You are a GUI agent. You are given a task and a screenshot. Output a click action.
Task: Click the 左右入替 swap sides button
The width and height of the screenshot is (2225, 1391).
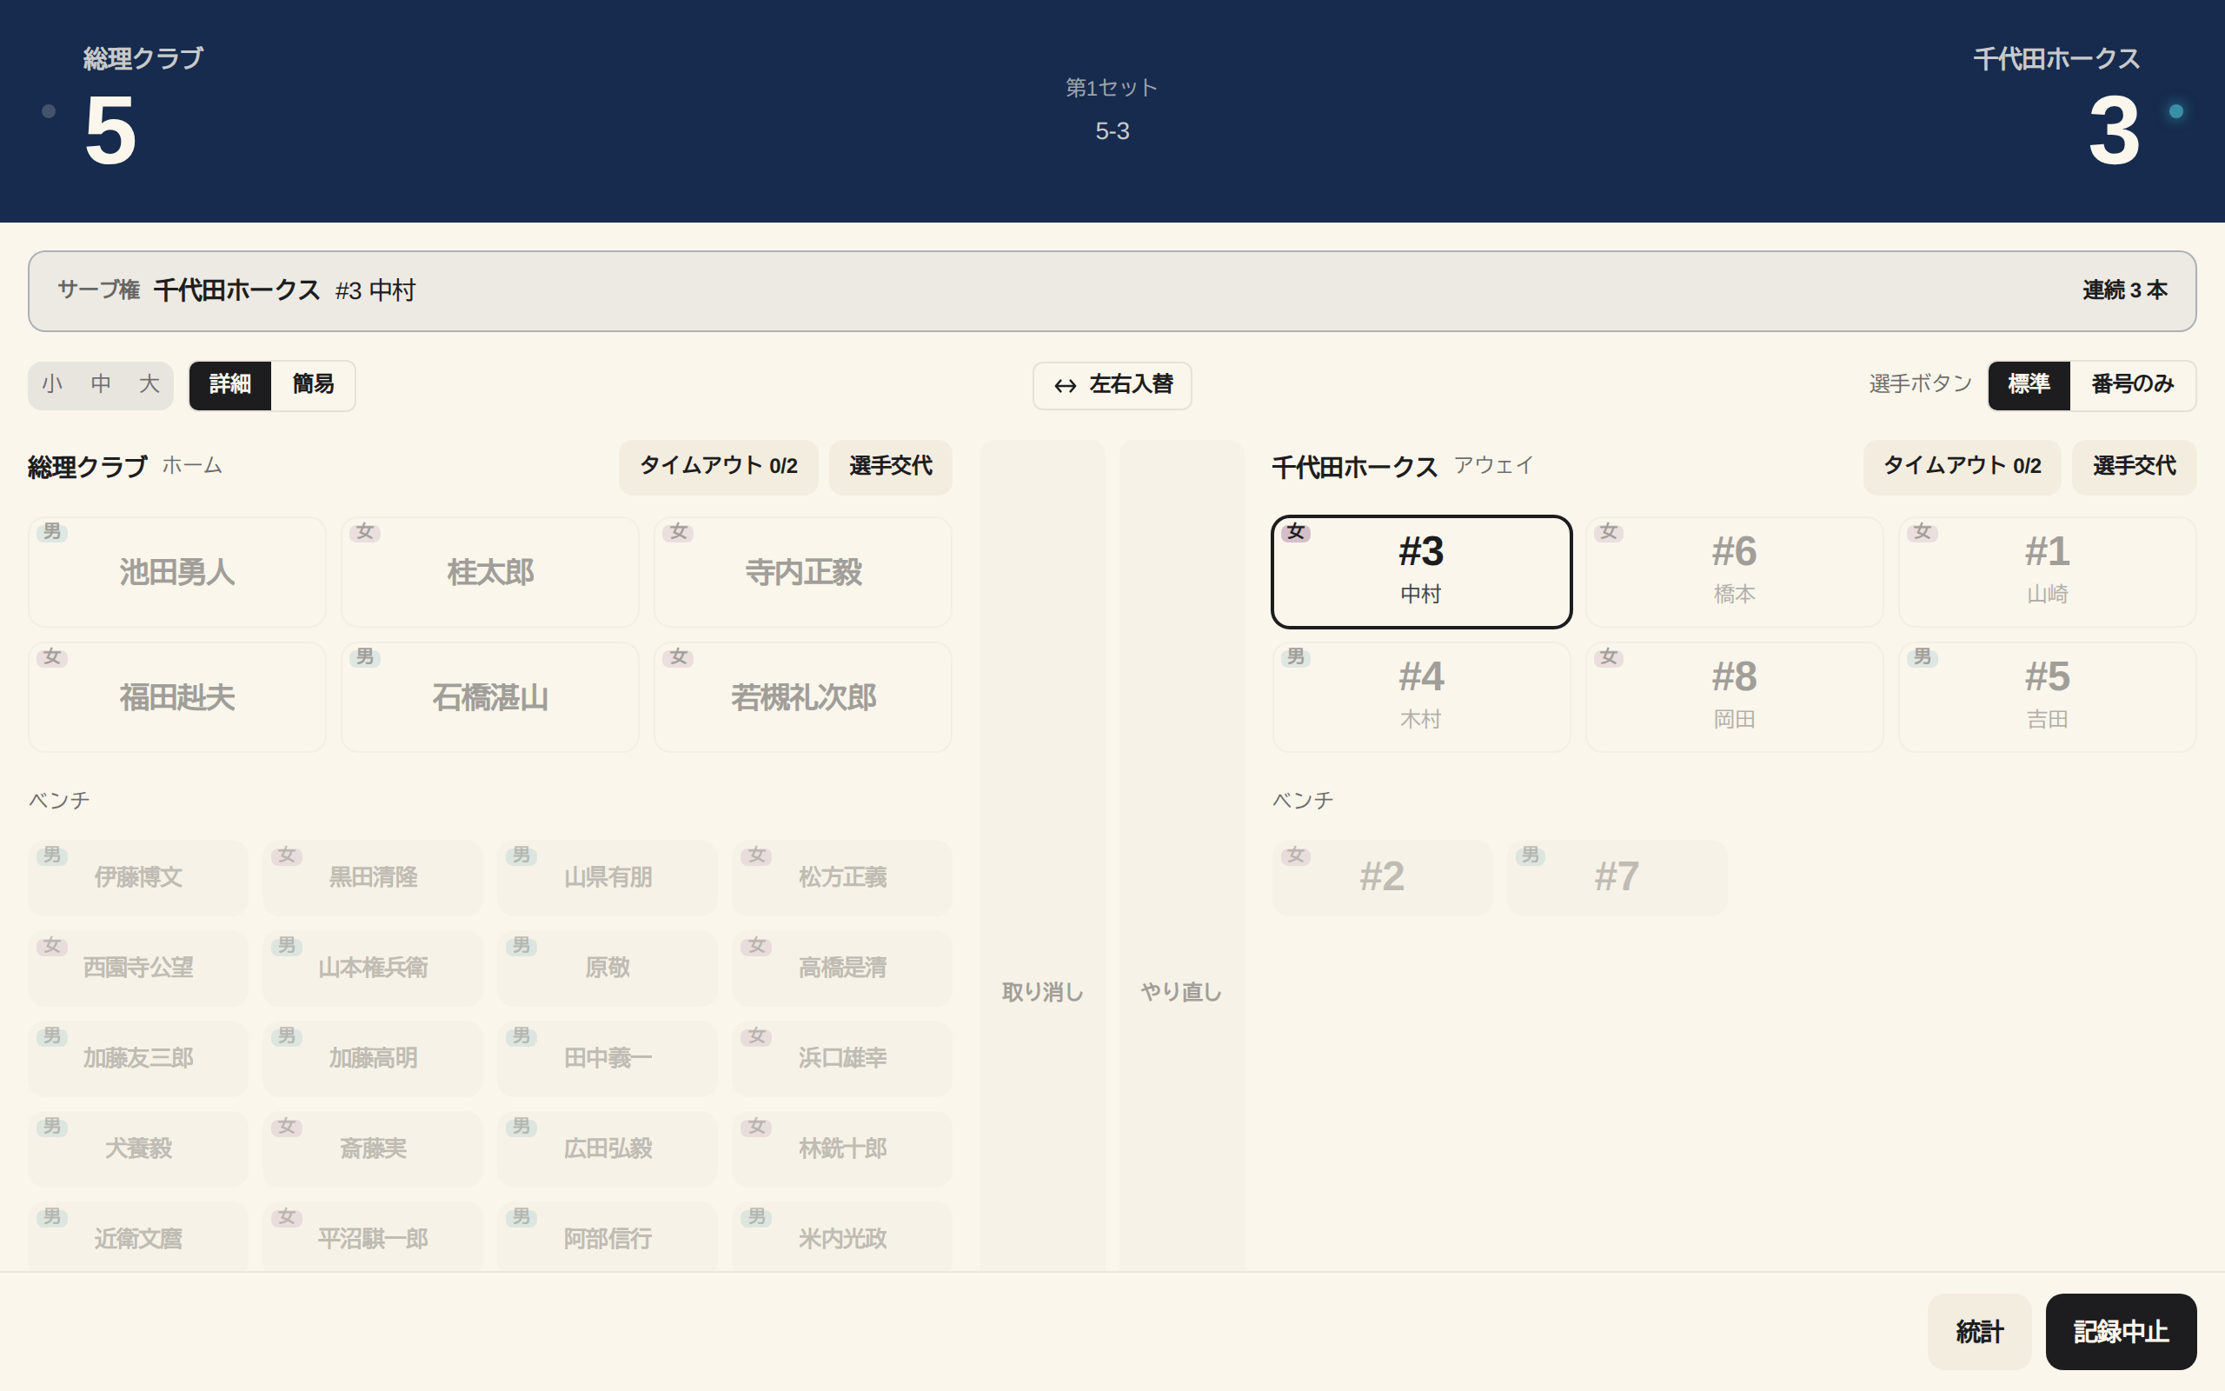pyautogui.click(x=1112, y=384)
